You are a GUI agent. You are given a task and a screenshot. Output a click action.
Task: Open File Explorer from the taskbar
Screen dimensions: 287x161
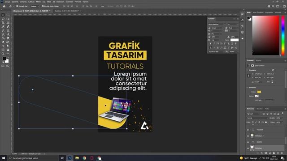click(x=77, y=158)
